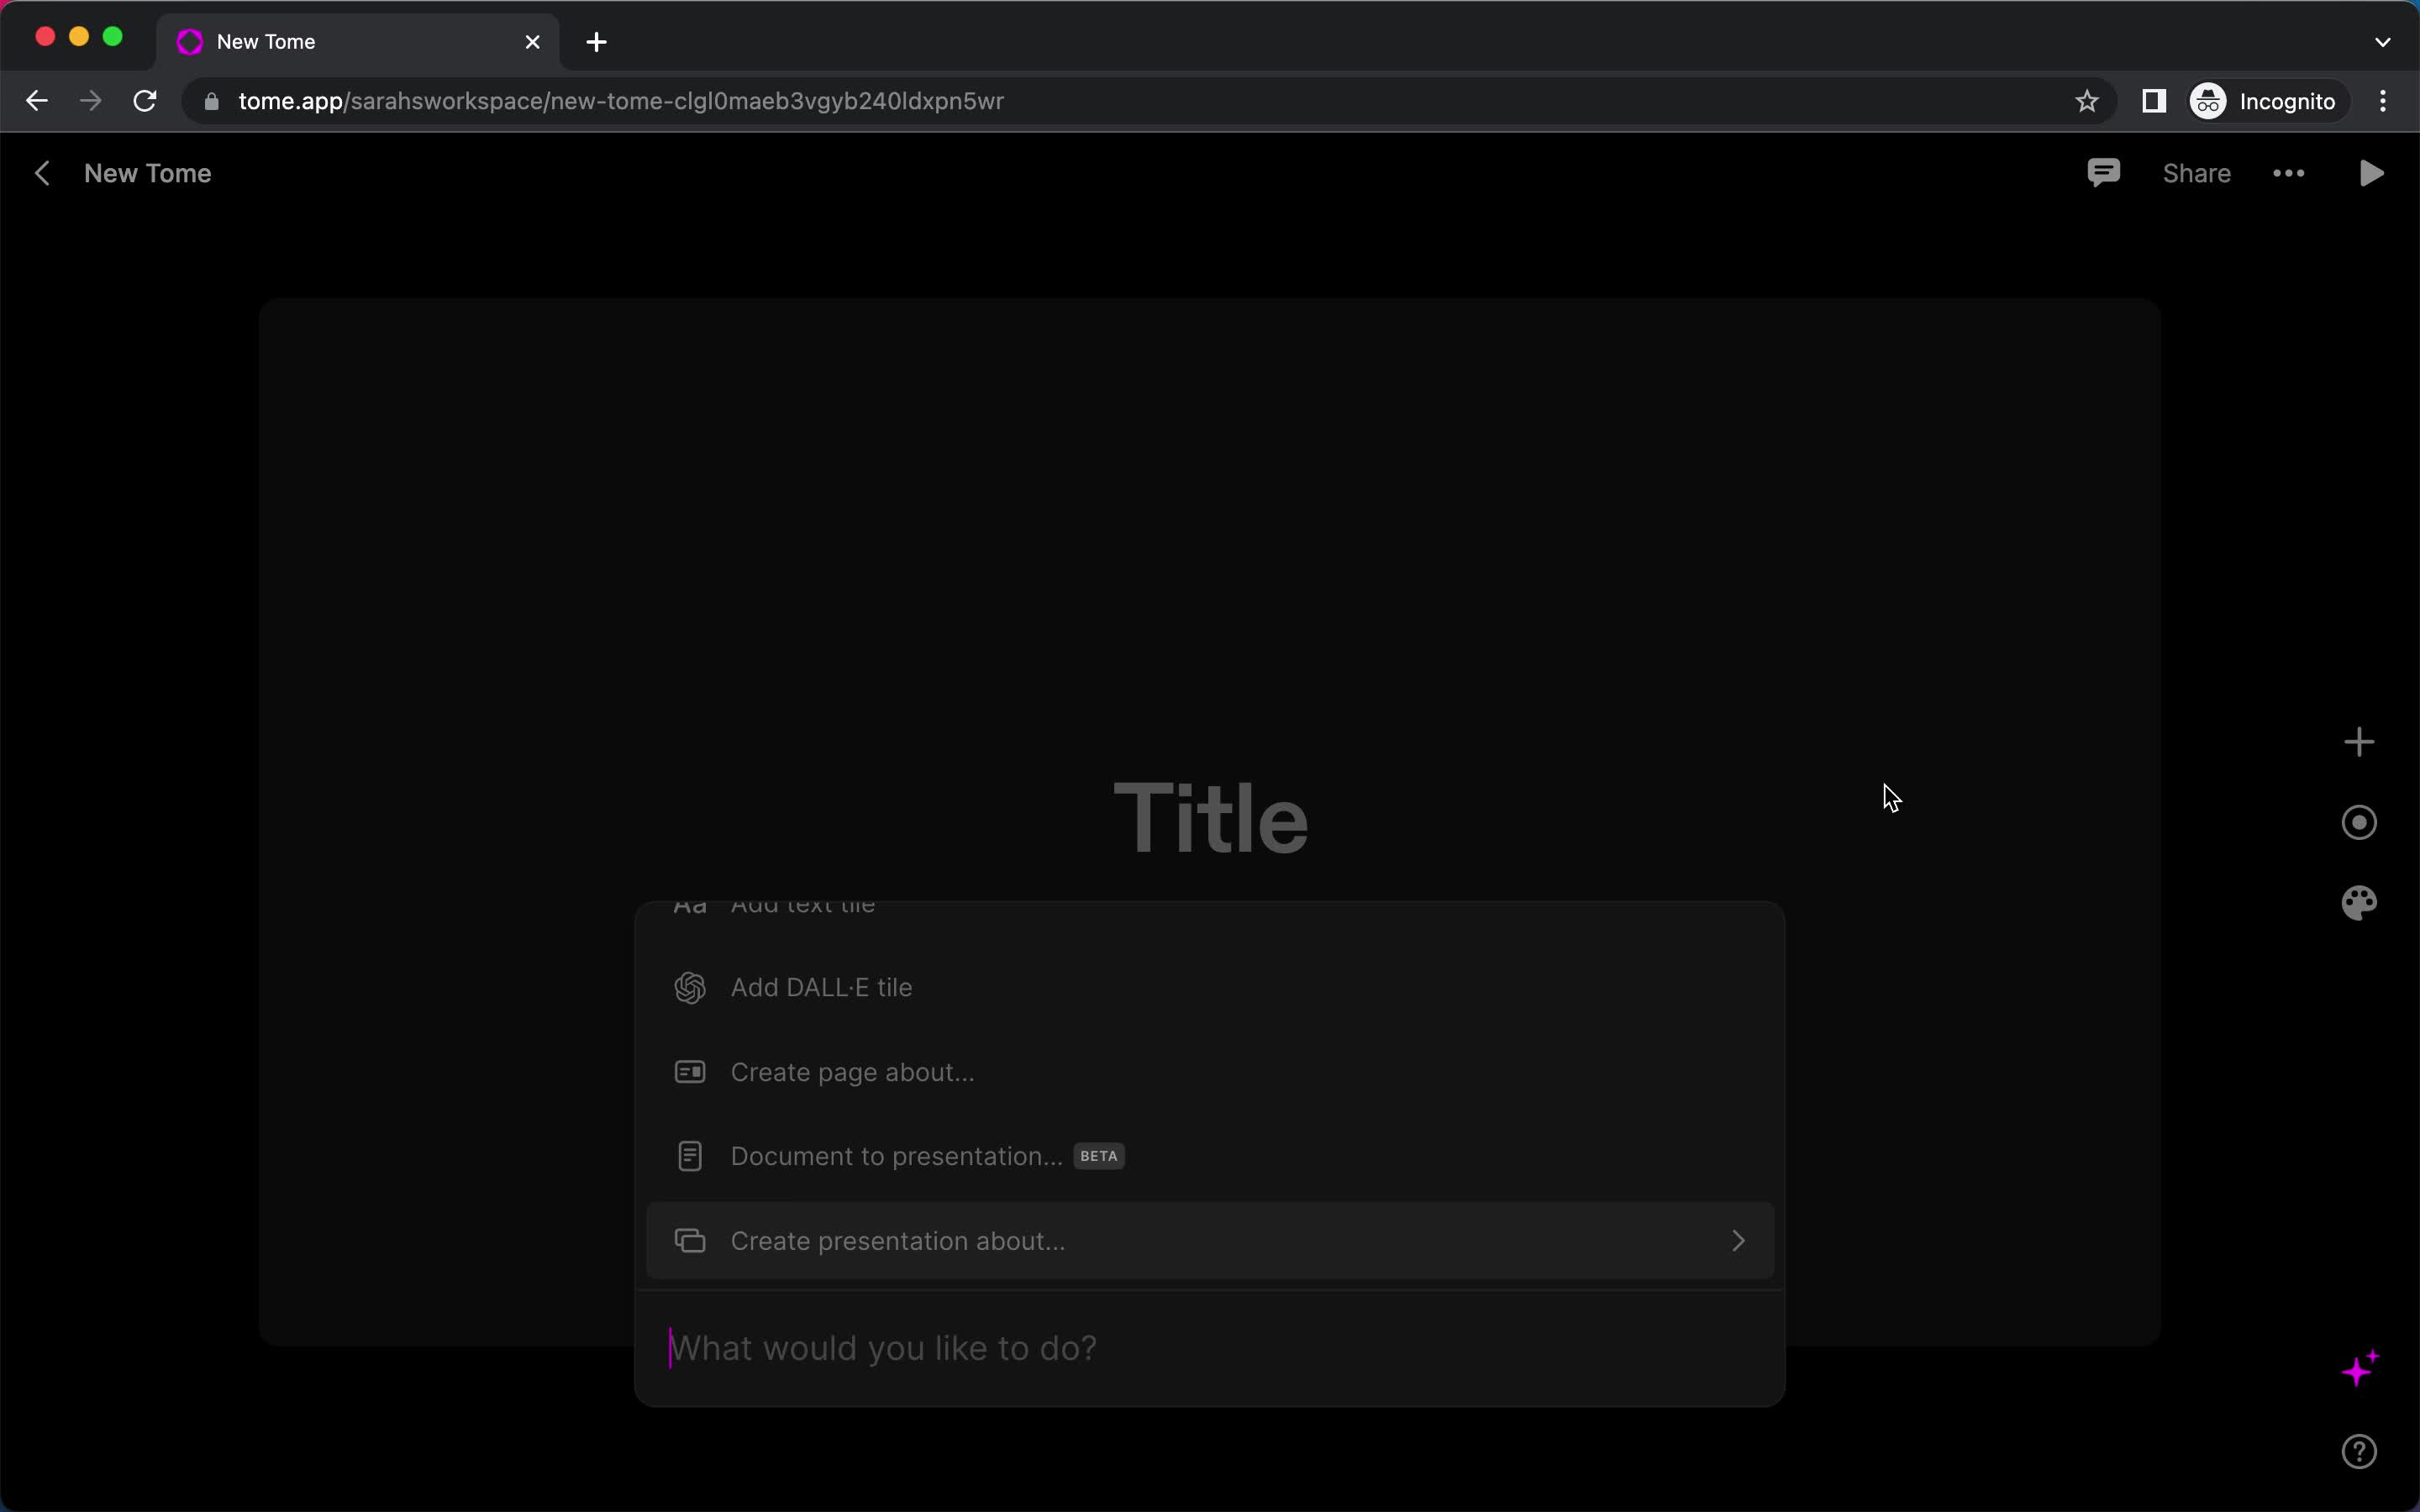Expand the Create presentation about chevron
2420x1512 pixels.
coord(1738,1240)
